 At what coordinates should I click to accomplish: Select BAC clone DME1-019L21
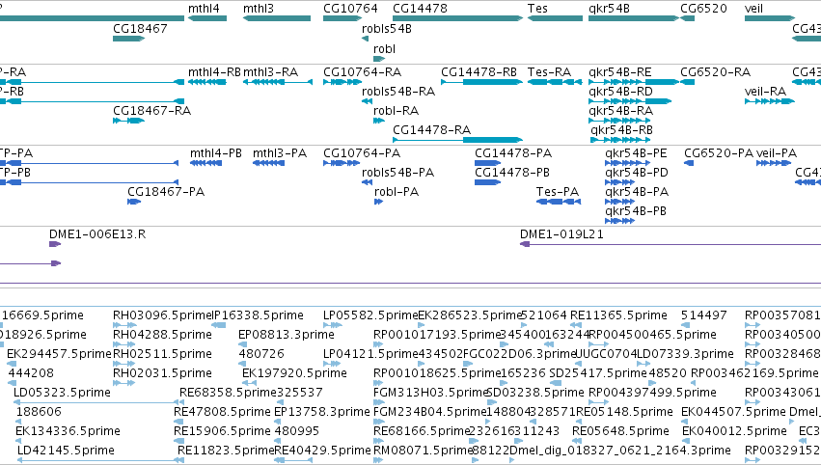point(561,234)
